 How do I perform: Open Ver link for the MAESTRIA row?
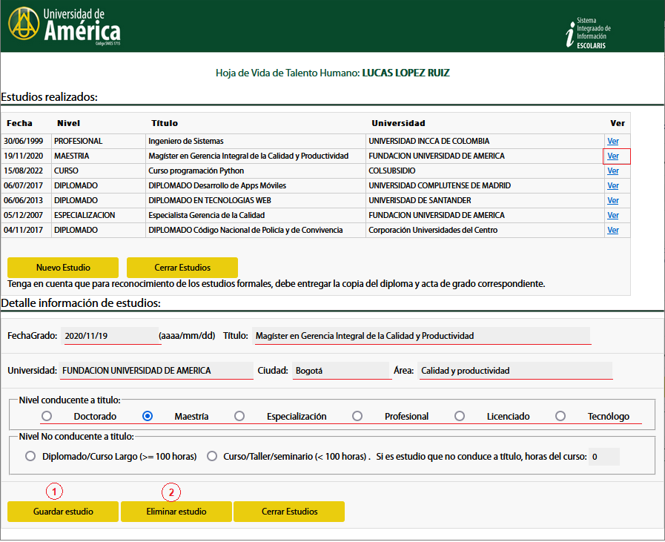613,156
